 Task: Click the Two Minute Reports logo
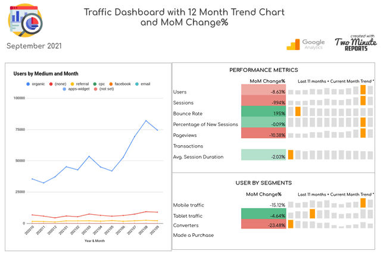pos(356,43)
